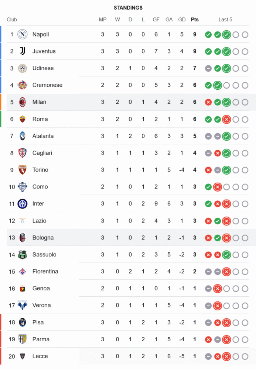Image resolution: width=256 pixels, height=369 pixels.
Task: Click the Sassuolo team name
Action: pos(44,255)
